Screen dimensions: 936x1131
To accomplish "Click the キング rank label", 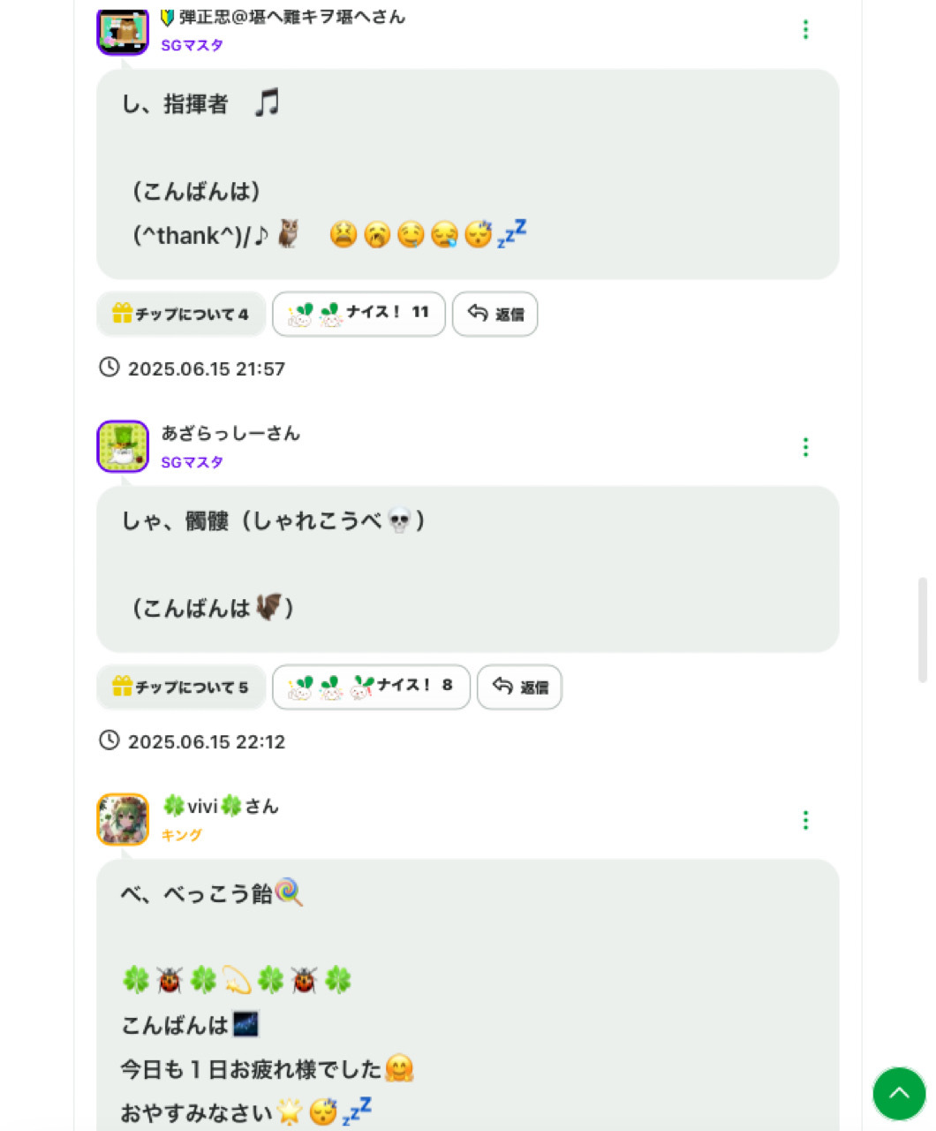I will tap(181, 835).
